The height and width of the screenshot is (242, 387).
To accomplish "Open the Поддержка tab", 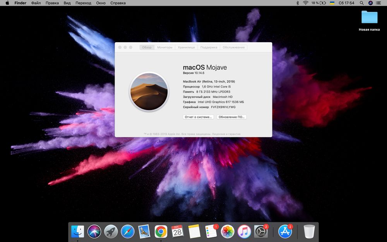I will click(209, 47).
